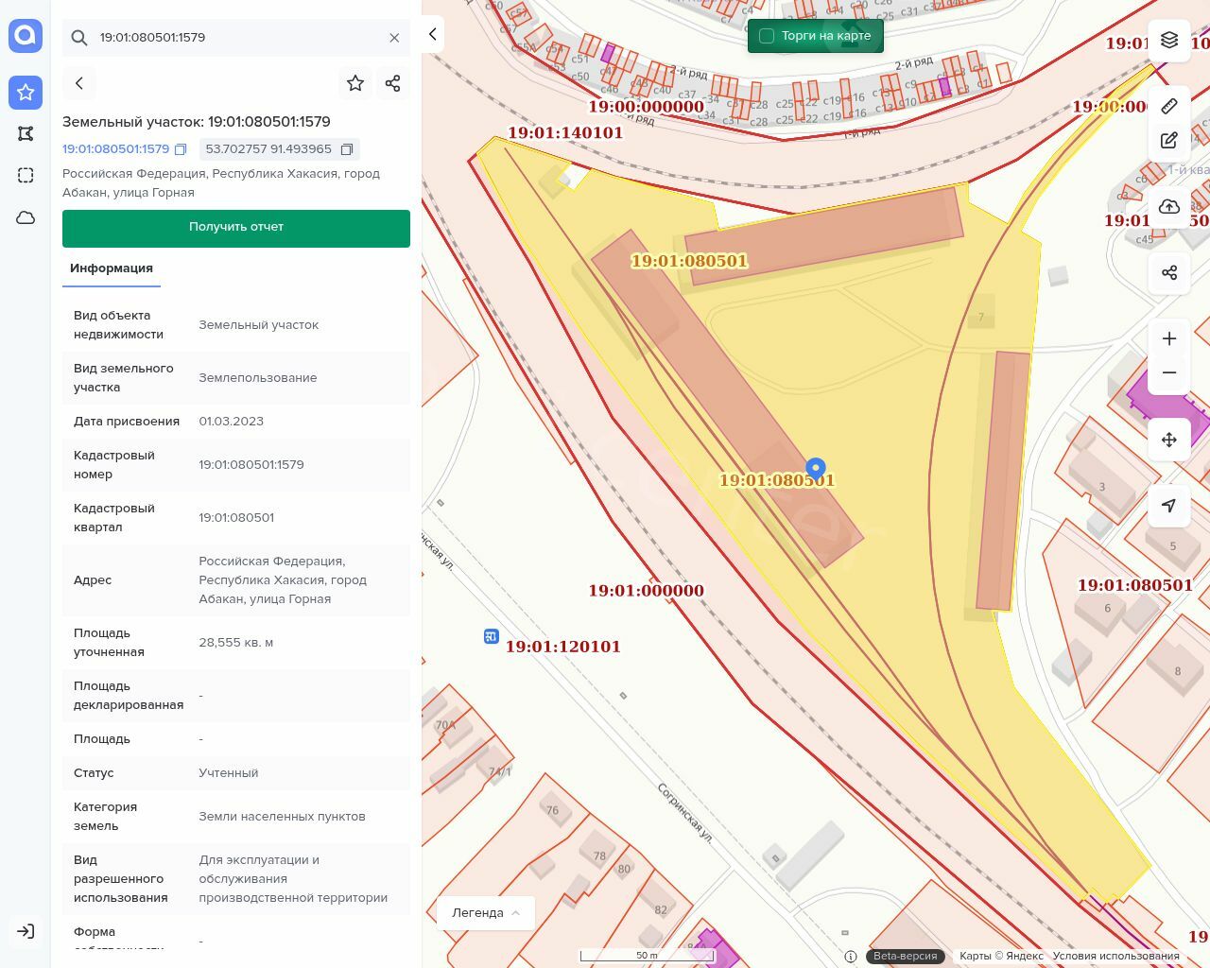The height and width of the screenshot is (968, 1210).
Task: Clear the search field with X
Action: point(394,38)
